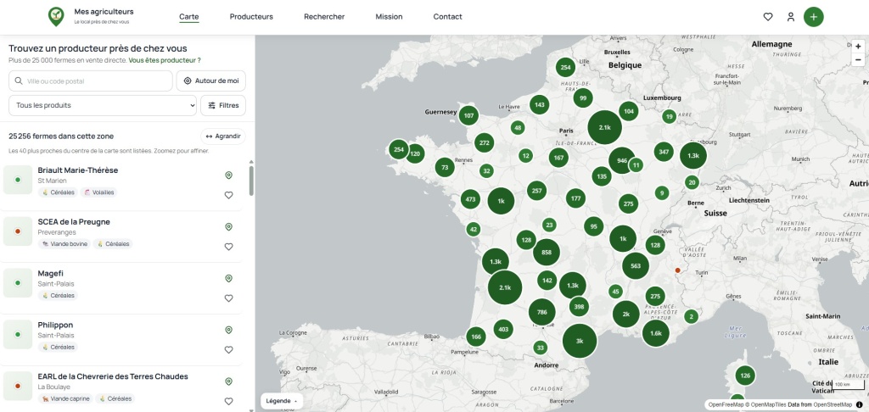Click the Magefi farm thumbnail
Screen dimensions: 869x412
coord(18,283)
